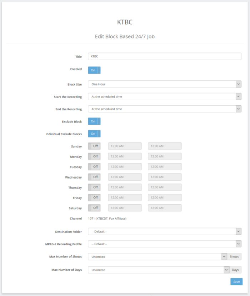This screenshot has width=250, height=296.
Task: Turn on the Monday exclude toggle
Action: click(94, 156)
